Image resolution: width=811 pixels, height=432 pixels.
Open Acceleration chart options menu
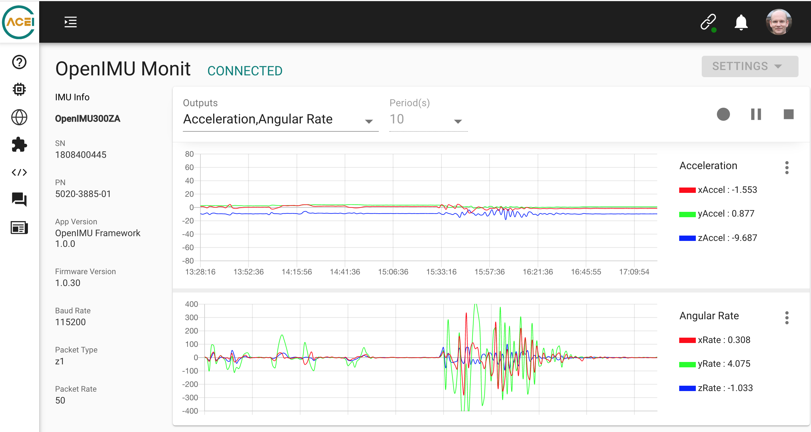pyautogui.click(x=787, y=168)
